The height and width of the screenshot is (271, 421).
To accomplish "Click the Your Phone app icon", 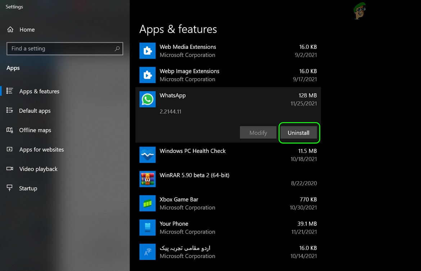I will [x=147, y=228].
